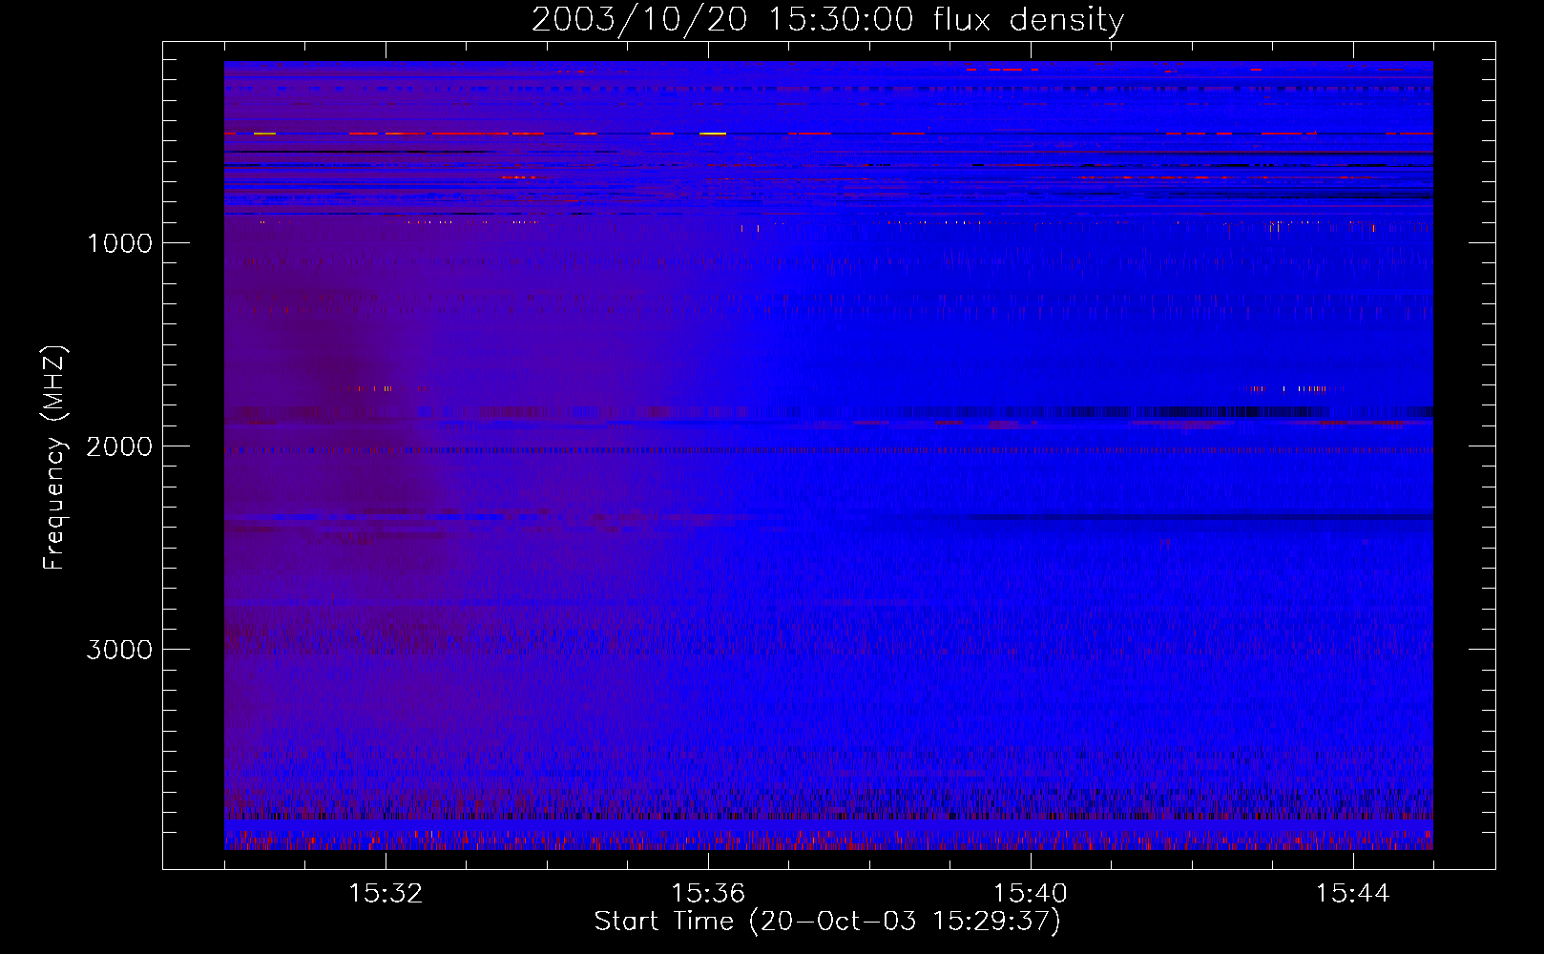Image resolution: width=1544 pixels, height=954 pixels.
Task: Click the 2000 frequency tick label
Action: pyautogui.click(x=119, y=446)
